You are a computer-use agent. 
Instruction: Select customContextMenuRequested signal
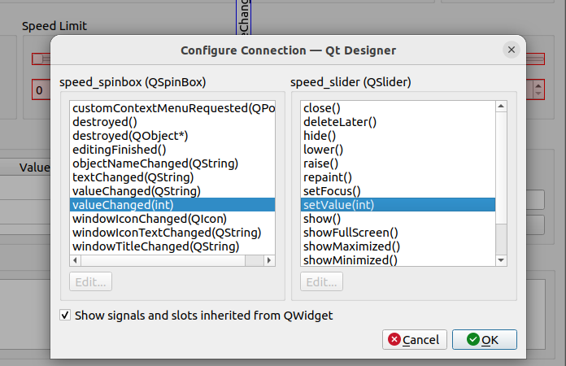pos(172,108)
